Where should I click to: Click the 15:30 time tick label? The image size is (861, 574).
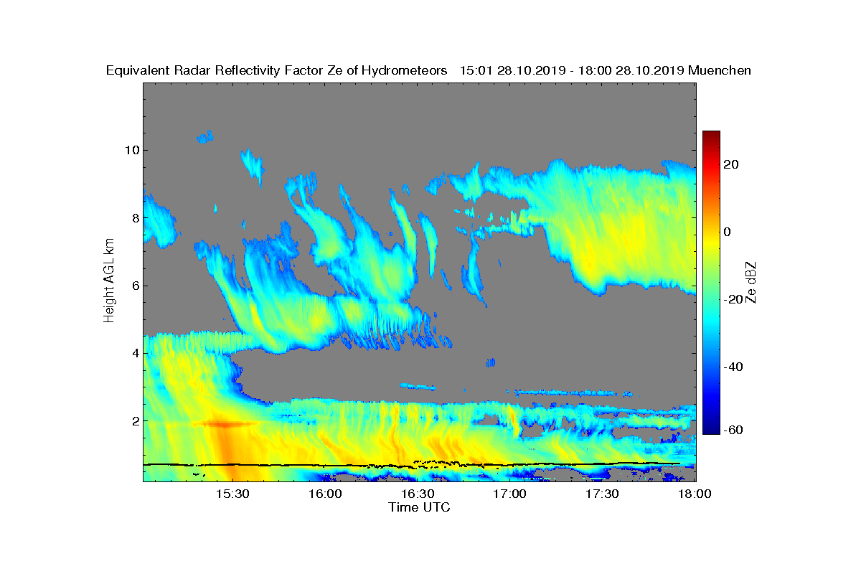click(232, 494)
